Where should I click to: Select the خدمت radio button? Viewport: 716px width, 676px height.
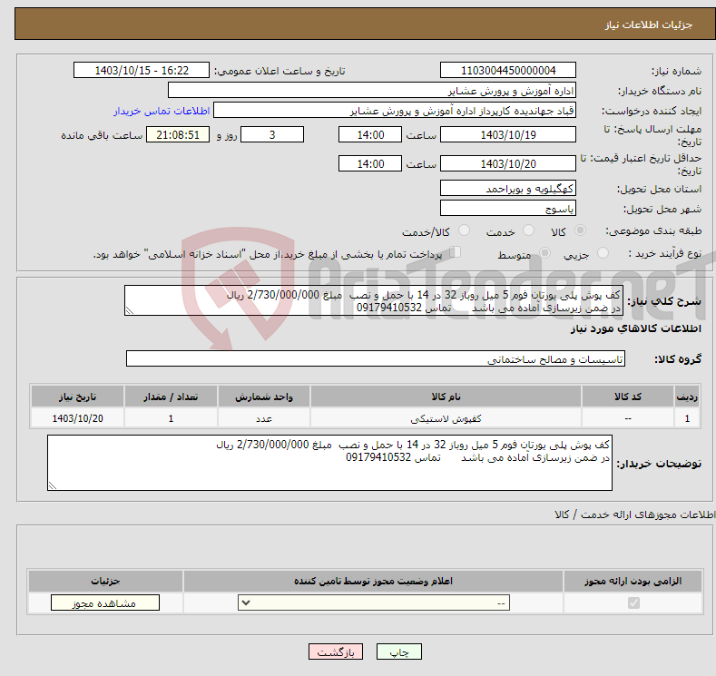point(528,230)
